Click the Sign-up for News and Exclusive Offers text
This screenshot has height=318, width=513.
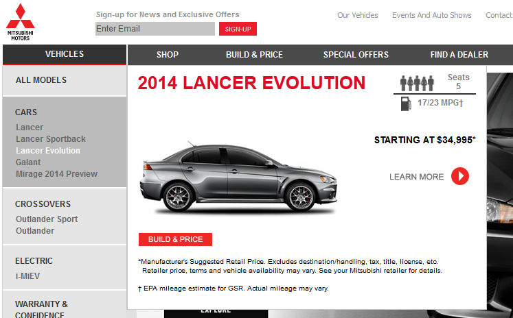[x=168, y=14]
